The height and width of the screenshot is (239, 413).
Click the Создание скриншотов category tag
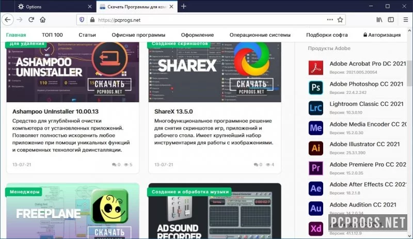click(180, 44)
